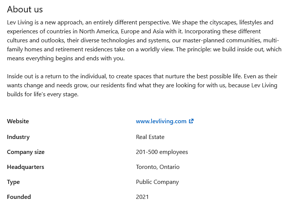
Task: Click the first paragraph starting with Lev Living
Action: click(x=144, y=40)
